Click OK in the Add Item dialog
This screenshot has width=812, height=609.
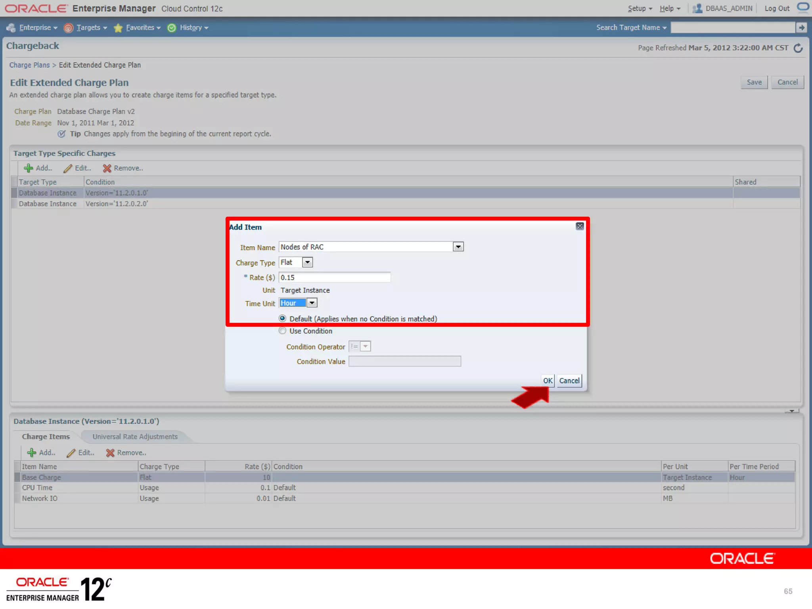coord(548,381)
